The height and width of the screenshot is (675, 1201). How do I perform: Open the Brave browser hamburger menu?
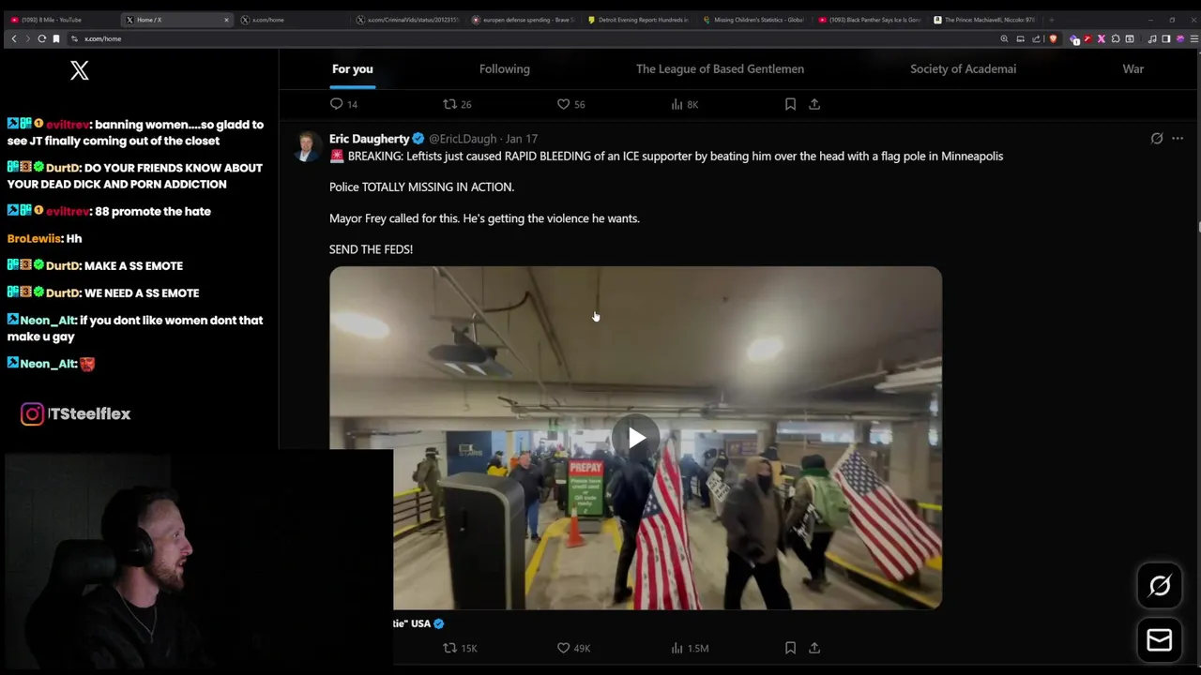coord(1193,38)
